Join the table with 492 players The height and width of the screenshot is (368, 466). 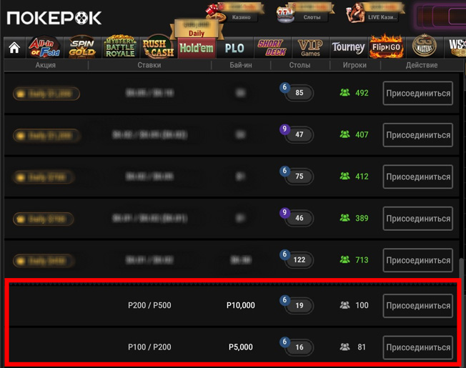point(417,94)
